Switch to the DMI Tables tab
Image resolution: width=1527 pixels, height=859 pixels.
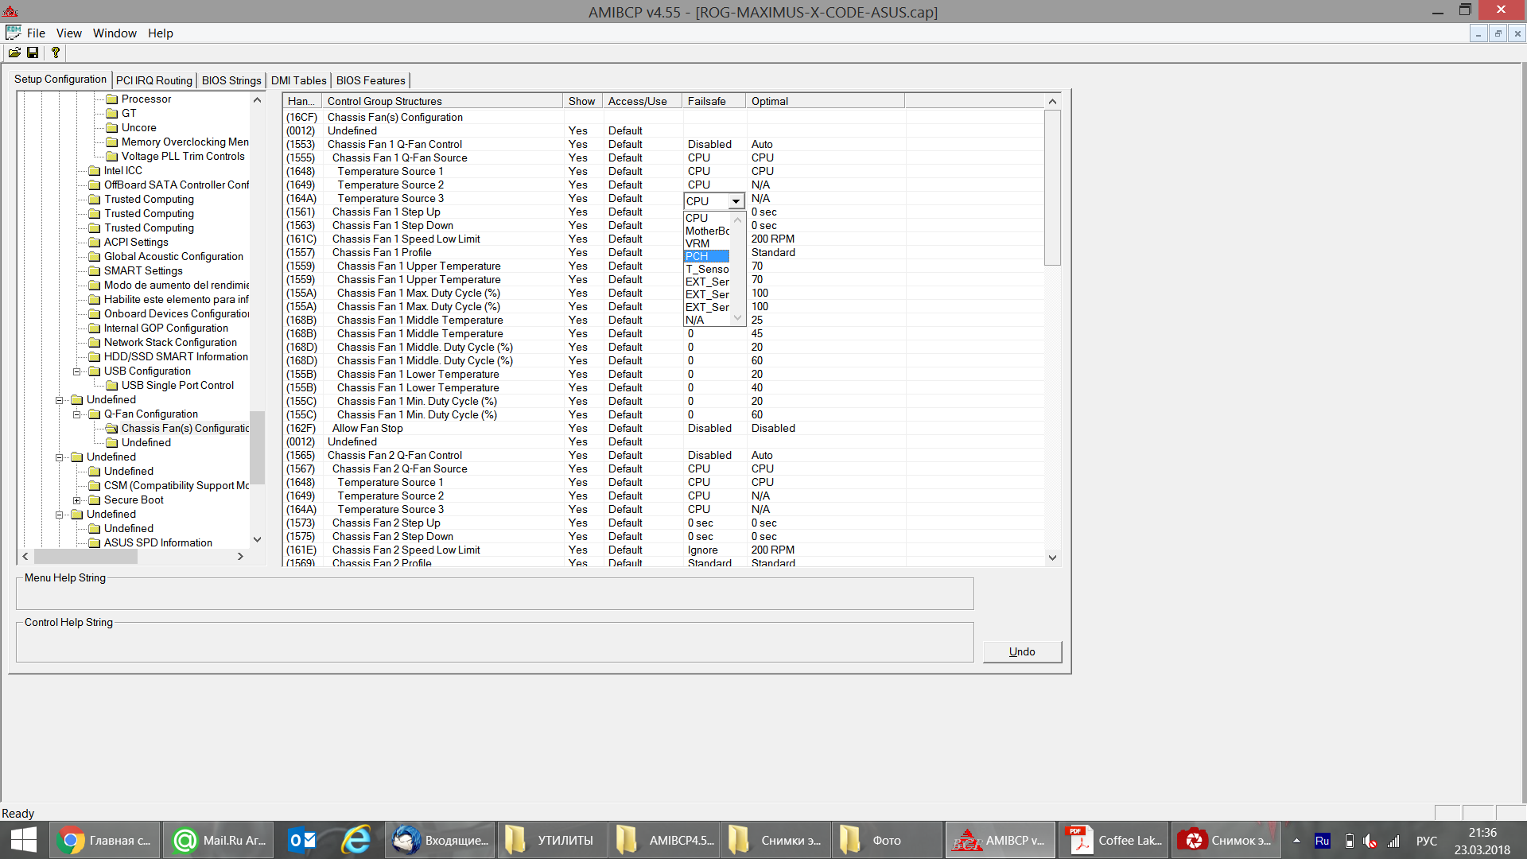click(x=298, y=80)
